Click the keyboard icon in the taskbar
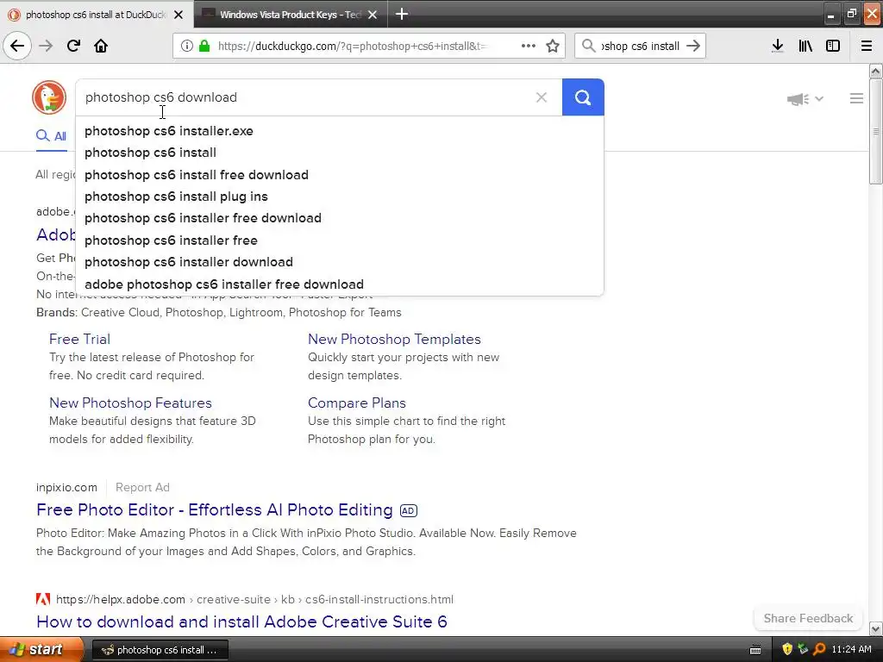Viewport: 883px width, 662px height. point(755,650)
